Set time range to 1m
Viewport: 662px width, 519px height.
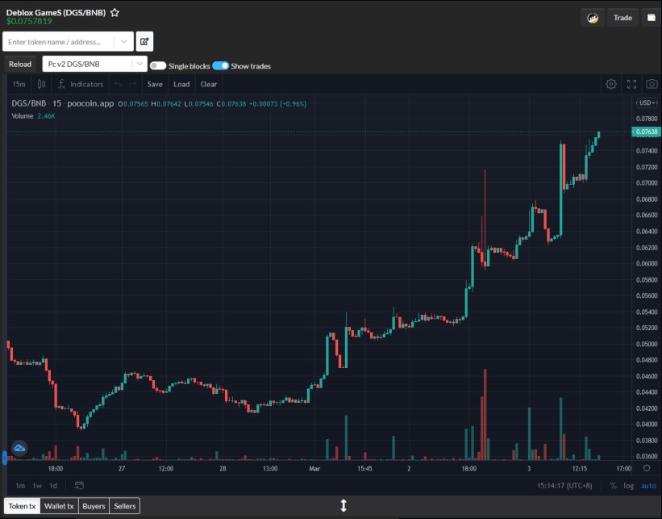click(x=20, y=486)
